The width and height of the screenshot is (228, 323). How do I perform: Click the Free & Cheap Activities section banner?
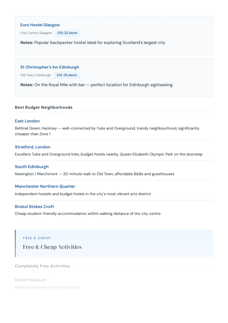pyautogui.click(x=114, y=243)
